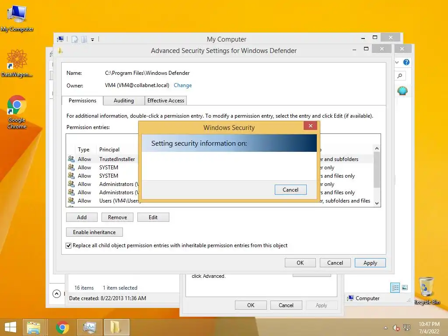Open Google Chrome desktop shortcut
This screenshot has height=336, width=448.
coord(17,112)
